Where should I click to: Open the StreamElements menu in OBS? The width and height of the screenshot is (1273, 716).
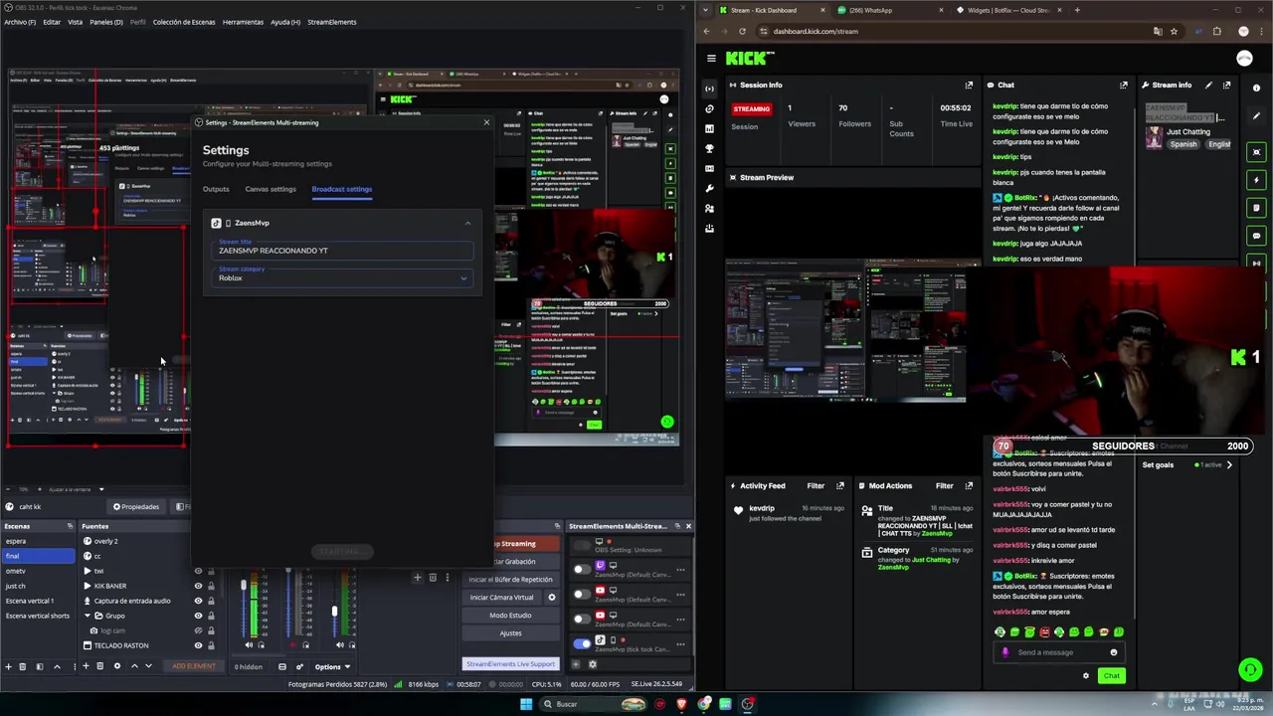pyautogui.click(x=331, y=22)
